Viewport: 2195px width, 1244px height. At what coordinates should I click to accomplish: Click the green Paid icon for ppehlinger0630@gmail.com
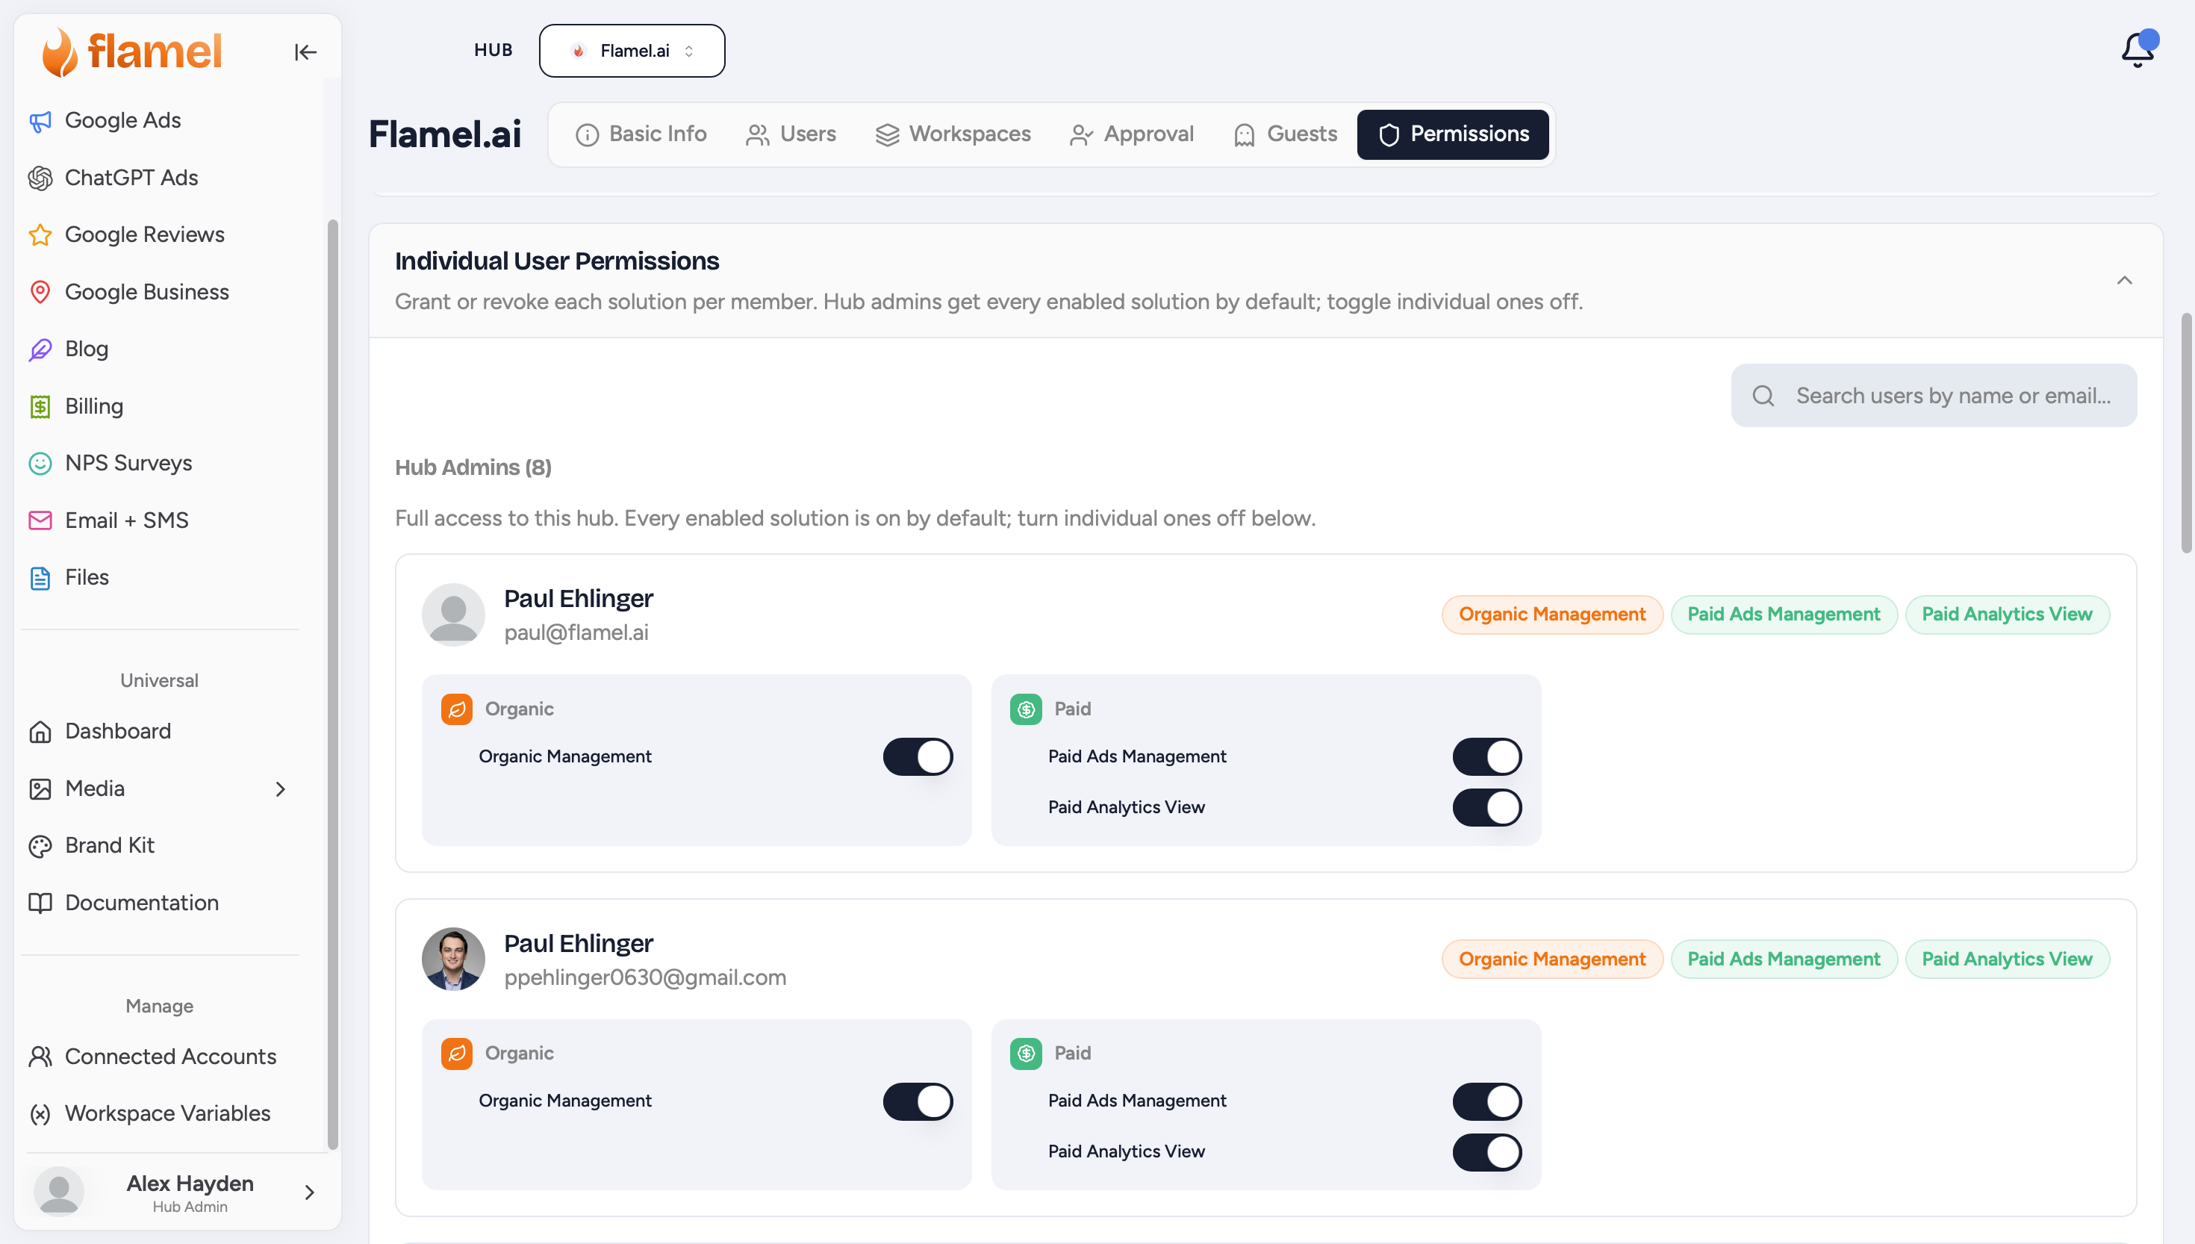point(1026,1054)
